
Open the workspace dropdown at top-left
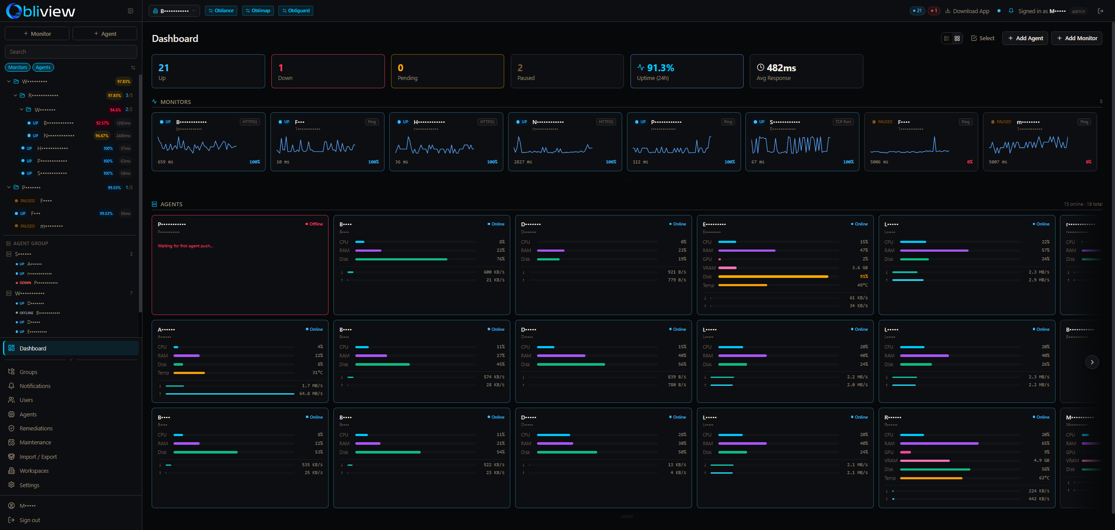pos(174,10)
